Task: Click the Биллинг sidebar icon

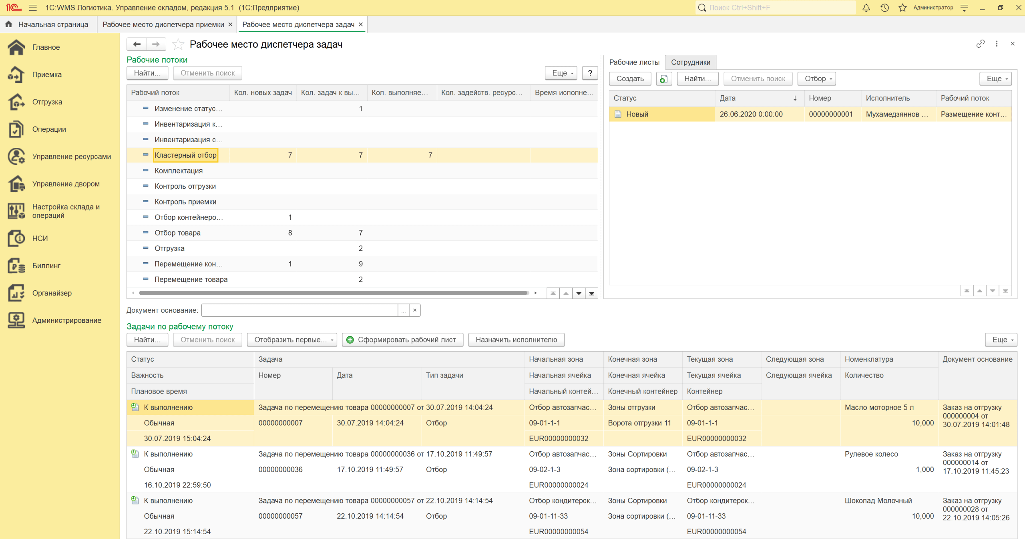Action: pos(16,265)
